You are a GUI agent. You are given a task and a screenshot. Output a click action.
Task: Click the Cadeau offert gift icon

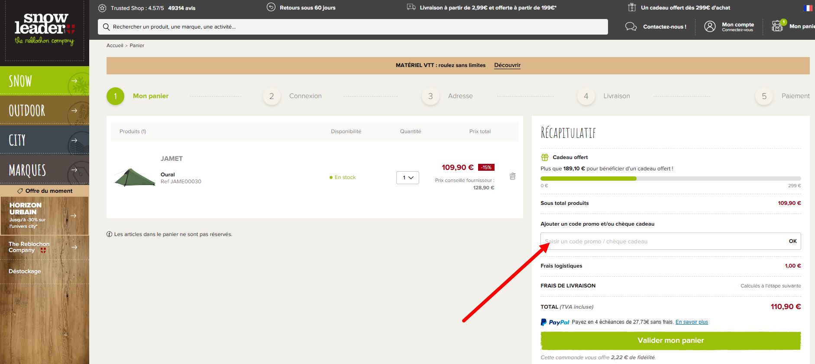pyautogui.click(x=545, y=157)
